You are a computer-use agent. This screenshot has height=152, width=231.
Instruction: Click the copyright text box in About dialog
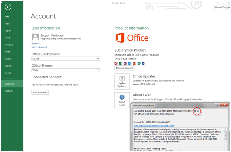click(179, 139)
